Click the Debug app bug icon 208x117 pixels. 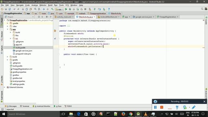[70, 9]
